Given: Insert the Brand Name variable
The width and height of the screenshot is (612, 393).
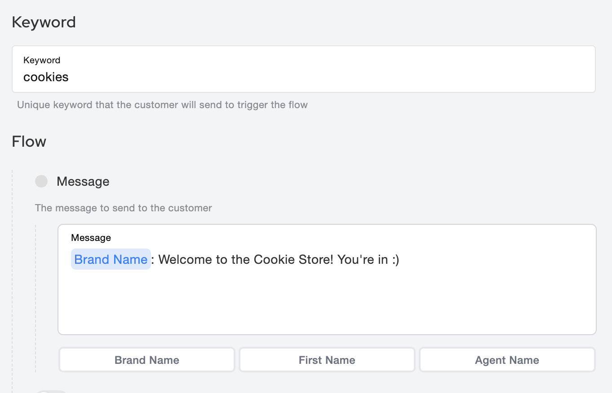Looking at the screenshot, I should point(147,360).
